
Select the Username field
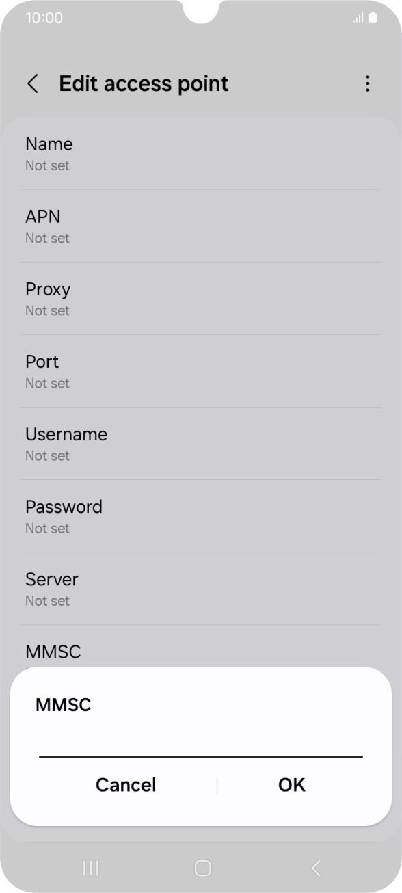[201, 443]
